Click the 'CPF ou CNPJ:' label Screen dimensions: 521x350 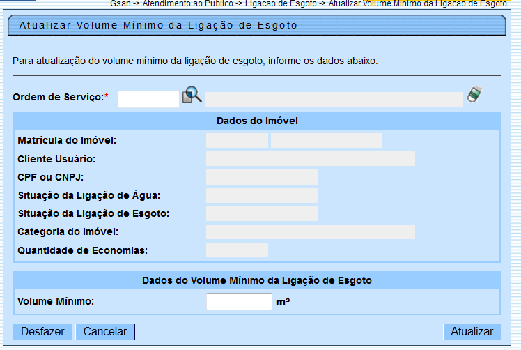pos(51,177)
